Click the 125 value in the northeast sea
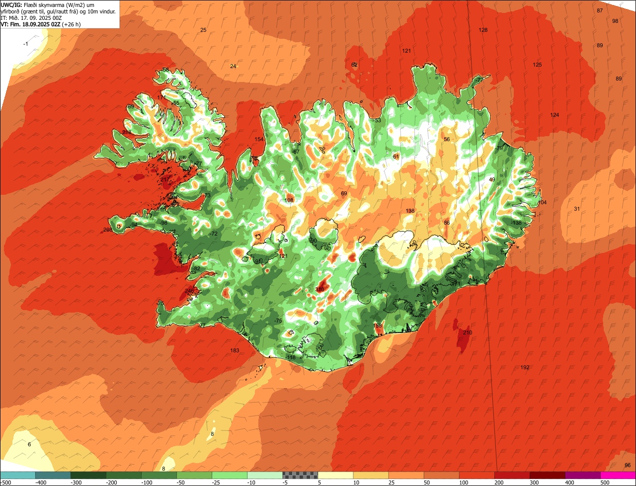Viewport: 636px width, 486px height. tap(537, 65)
